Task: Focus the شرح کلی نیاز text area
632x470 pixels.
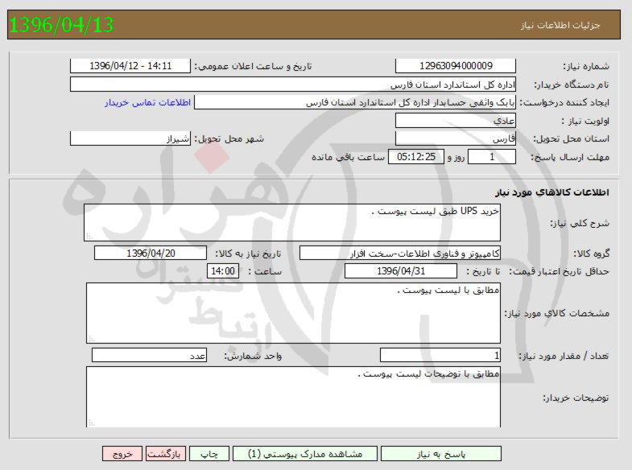Action: point(292,222)
